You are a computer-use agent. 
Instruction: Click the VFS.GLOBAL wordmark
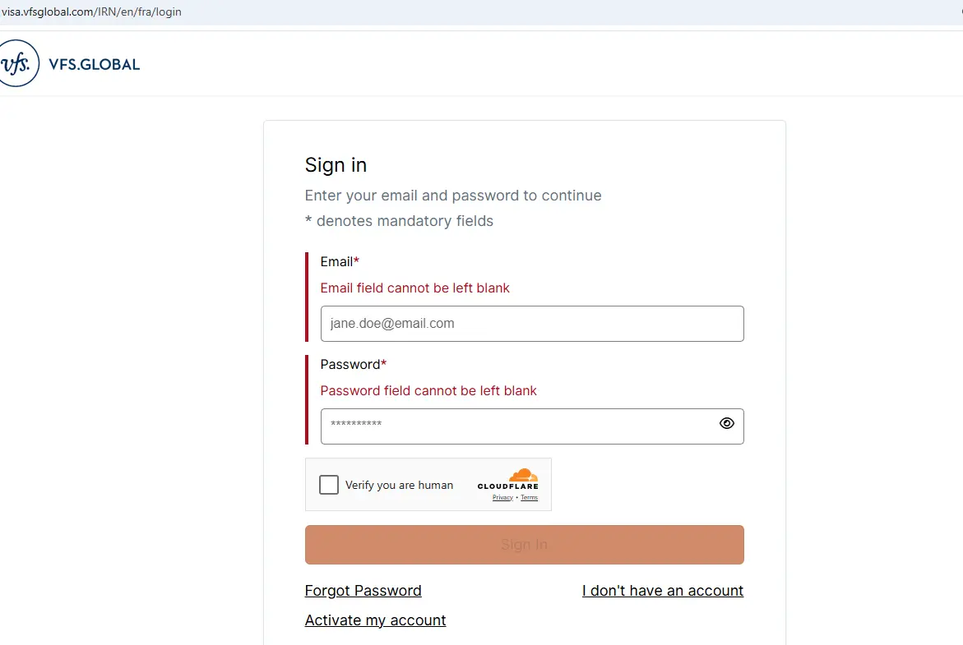pyautogui.click(x=94, y=64)
